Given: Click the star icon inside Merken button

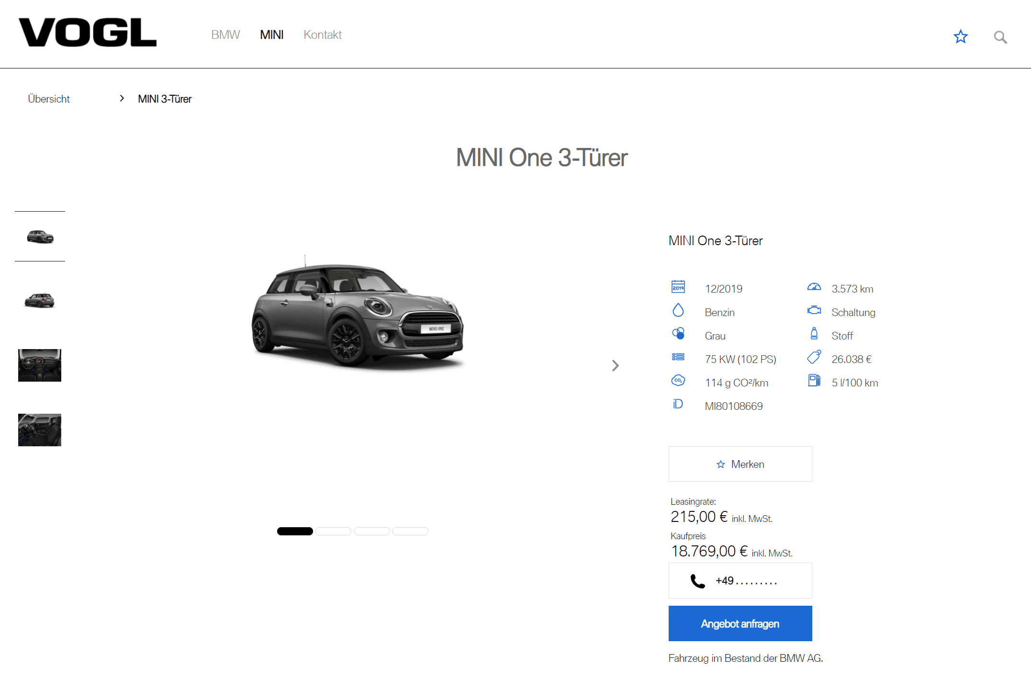Looking at the screenshot, I should (x=720, y=464).
